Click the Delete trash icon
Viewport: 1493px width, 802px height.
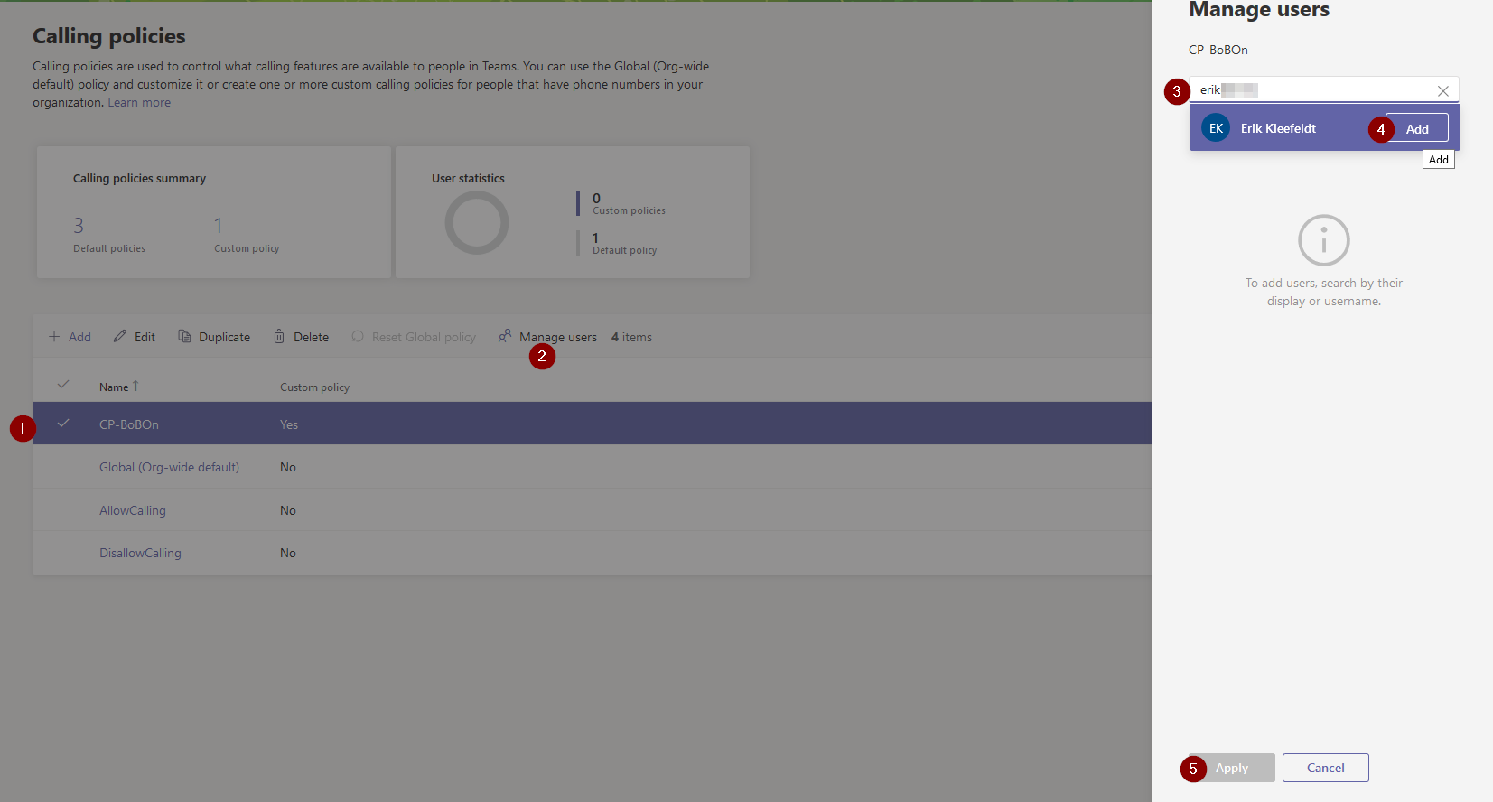279,337
